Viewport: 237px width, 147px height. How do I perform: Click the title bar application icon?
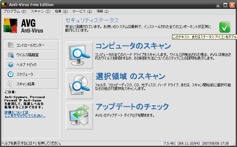[4, 5]
